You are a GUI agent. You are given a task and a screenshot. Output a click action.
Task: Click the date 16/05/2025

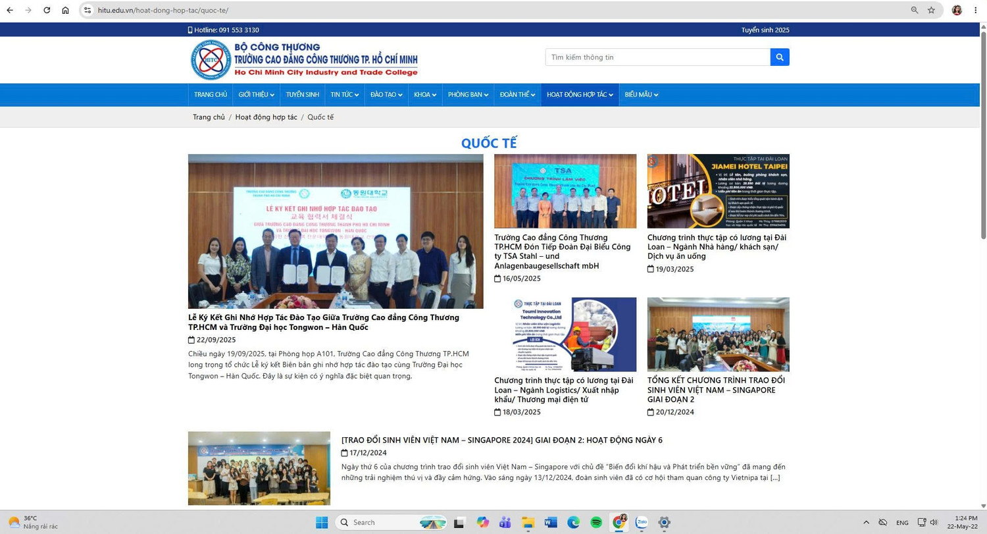(522, 279)
